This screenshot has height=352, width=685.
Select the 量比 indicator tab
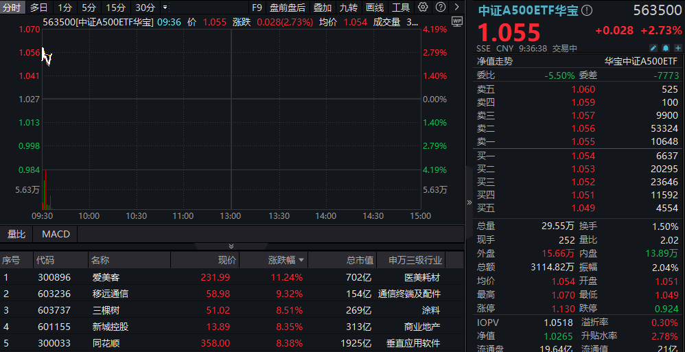click(x=16, y=234)
